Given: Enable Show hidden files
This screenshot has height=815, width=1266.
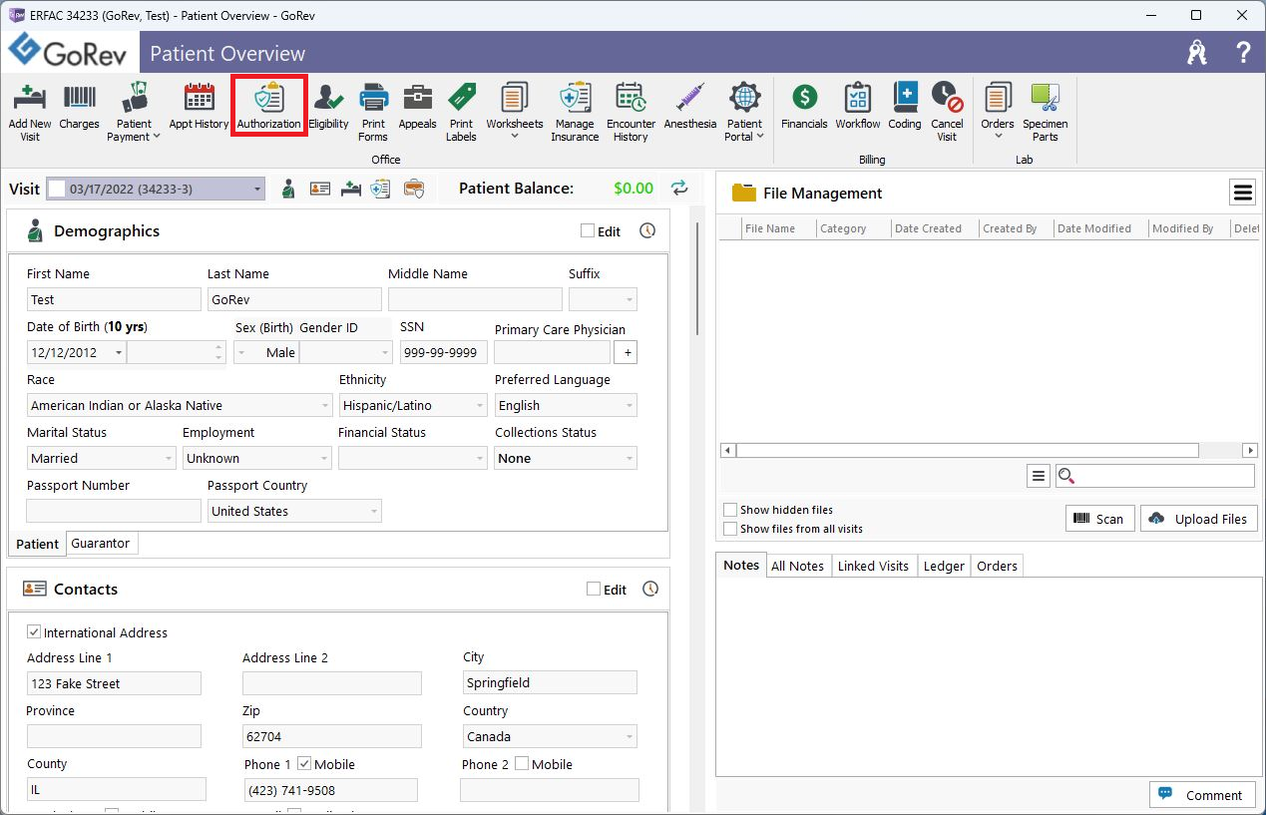Looking at the screenshot, I should click(730, 510).
